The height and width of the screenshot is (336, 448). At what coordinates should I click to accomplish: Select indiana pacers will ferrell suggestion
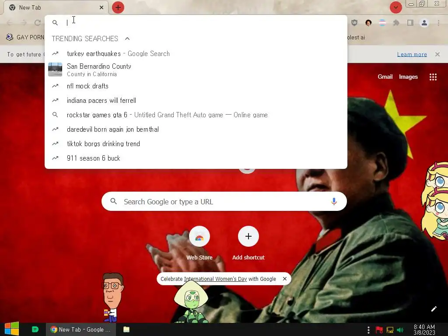(x=196, y=101)
